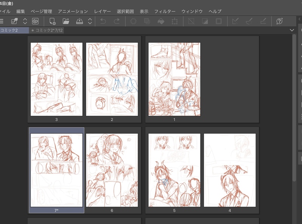The image size is (302, 224).
Task: Open the レイヤー menu
Action: point(102,11)
